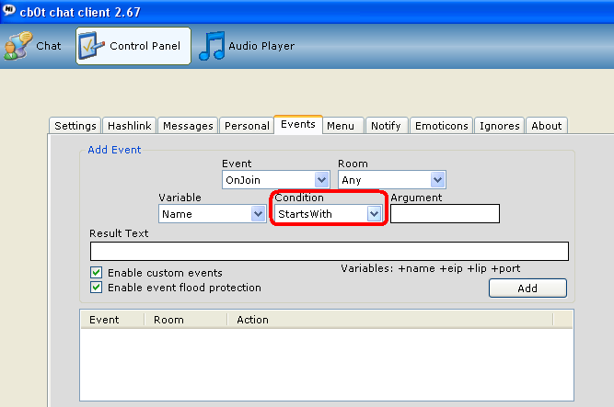Expand the Condition dropdown showing StartsWith
The height and width of the screenshot is (407, 614).
coord(374,214)
